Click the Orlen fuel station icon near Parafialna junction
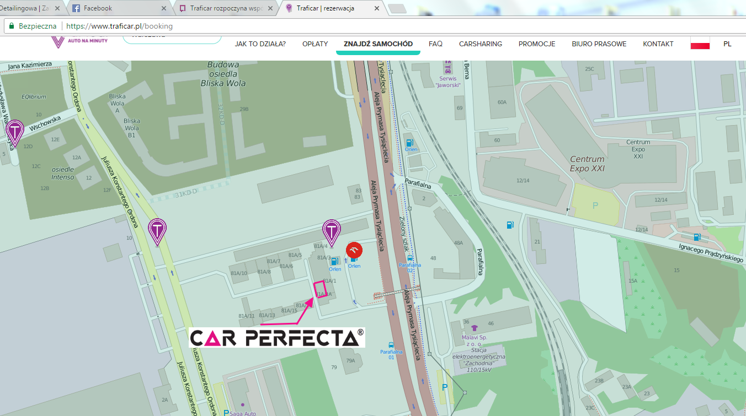This screenshot has height=416, width=746. 409,143
